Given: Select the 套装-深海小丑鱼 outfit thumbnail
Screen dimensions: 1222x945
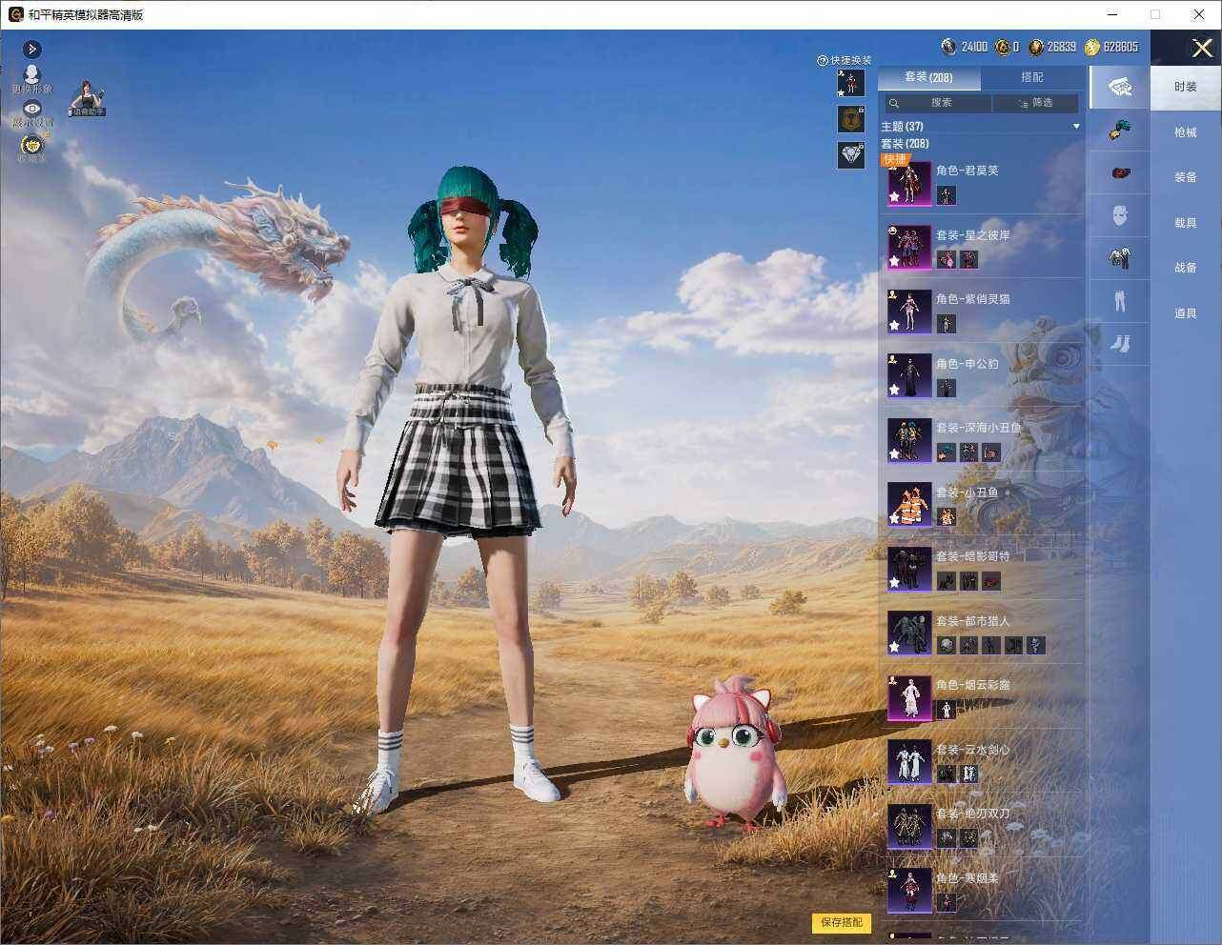Looking at the screenshot, I should [909, 440].
